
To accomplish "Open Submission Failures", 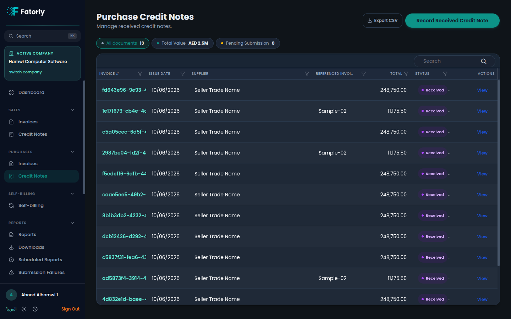I will [42, 273].
